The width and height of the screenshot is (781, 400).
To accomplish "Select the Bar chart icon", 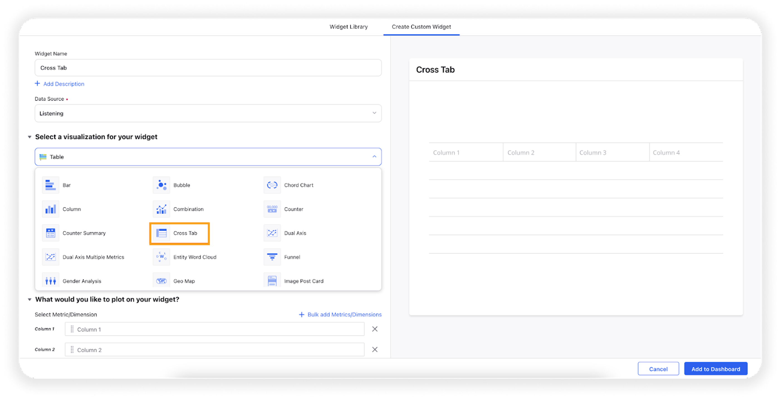I will pos(50,185).
